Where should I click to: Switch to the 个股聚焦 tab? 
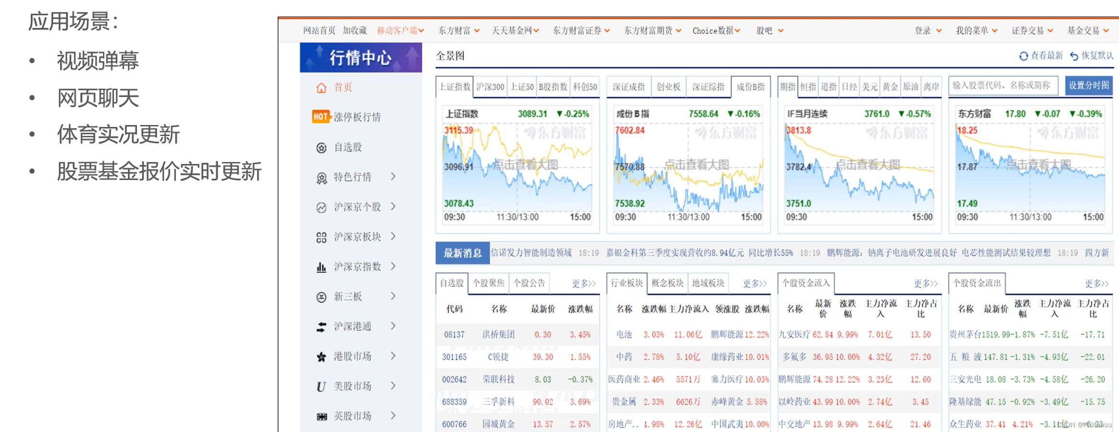tap(488, 283)
